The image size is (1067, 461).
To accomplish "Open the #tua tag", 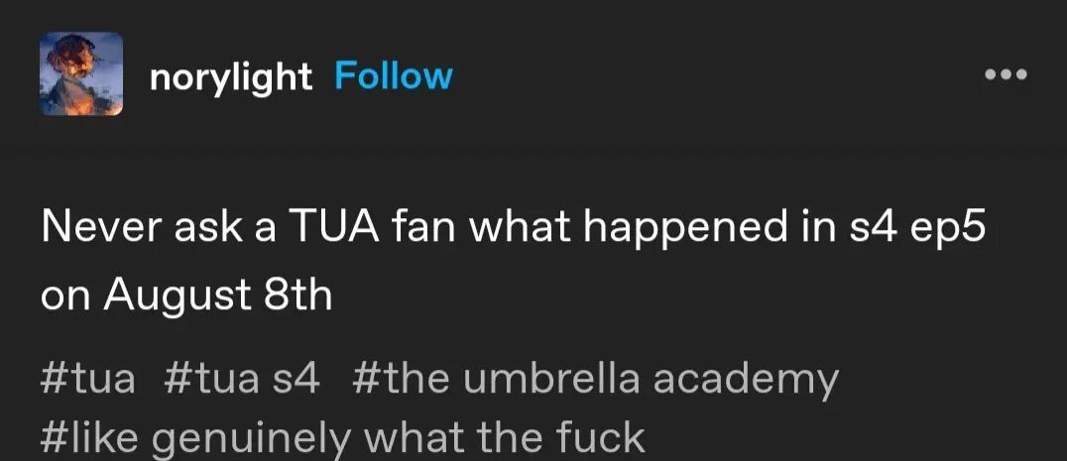I will 88,380.
